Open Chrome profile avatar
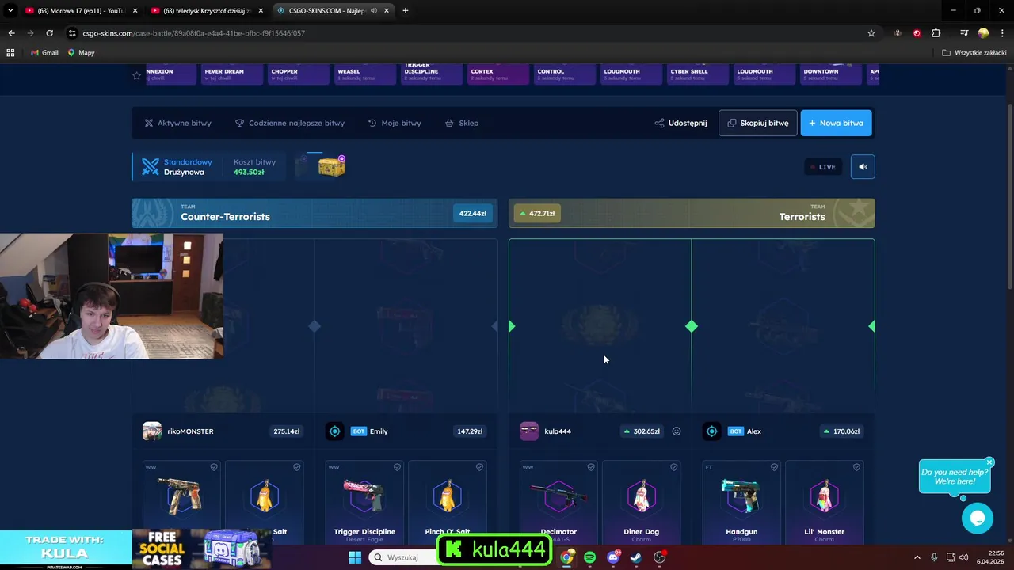 click(x=983, y=33)
